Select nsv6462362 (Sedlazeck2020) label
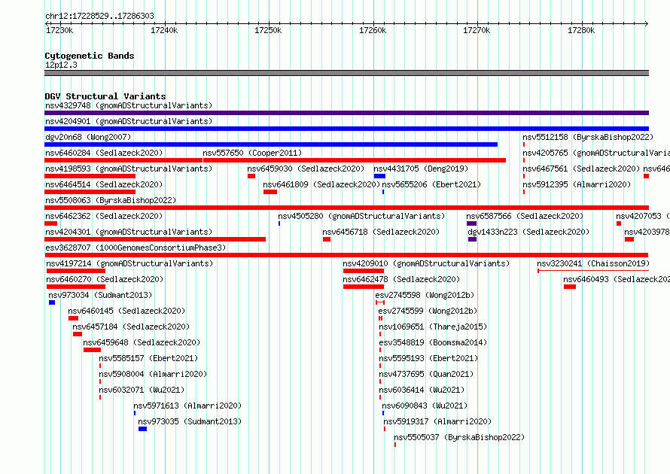Viewport: 670px width, 474px height. click(104, 216)
